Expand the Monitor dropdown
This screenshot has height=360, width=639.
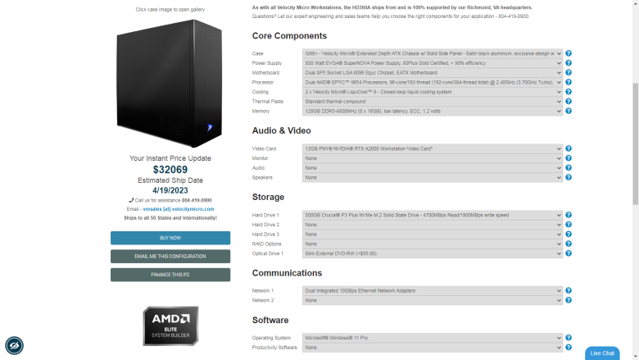433,158
